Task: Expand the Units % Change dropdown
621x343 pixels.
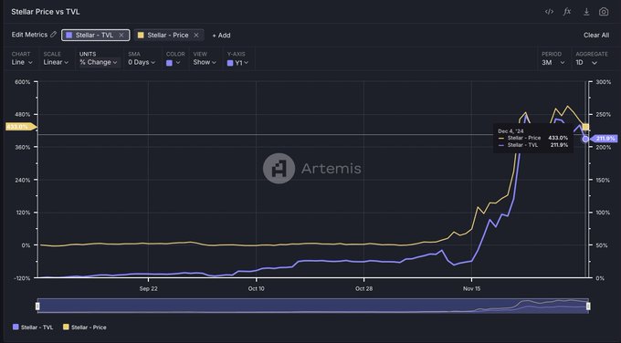Action: coord(99,63)
